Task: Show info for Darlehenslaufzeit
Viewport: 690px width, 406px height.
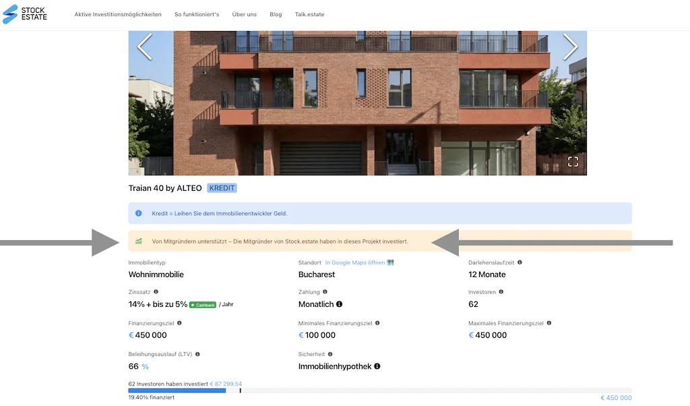Action: (520, 262)
